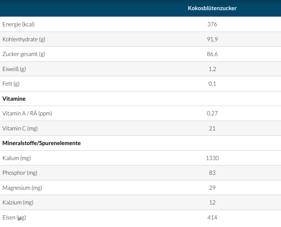Select the Phosphor (mg) row label

(20, 173)
